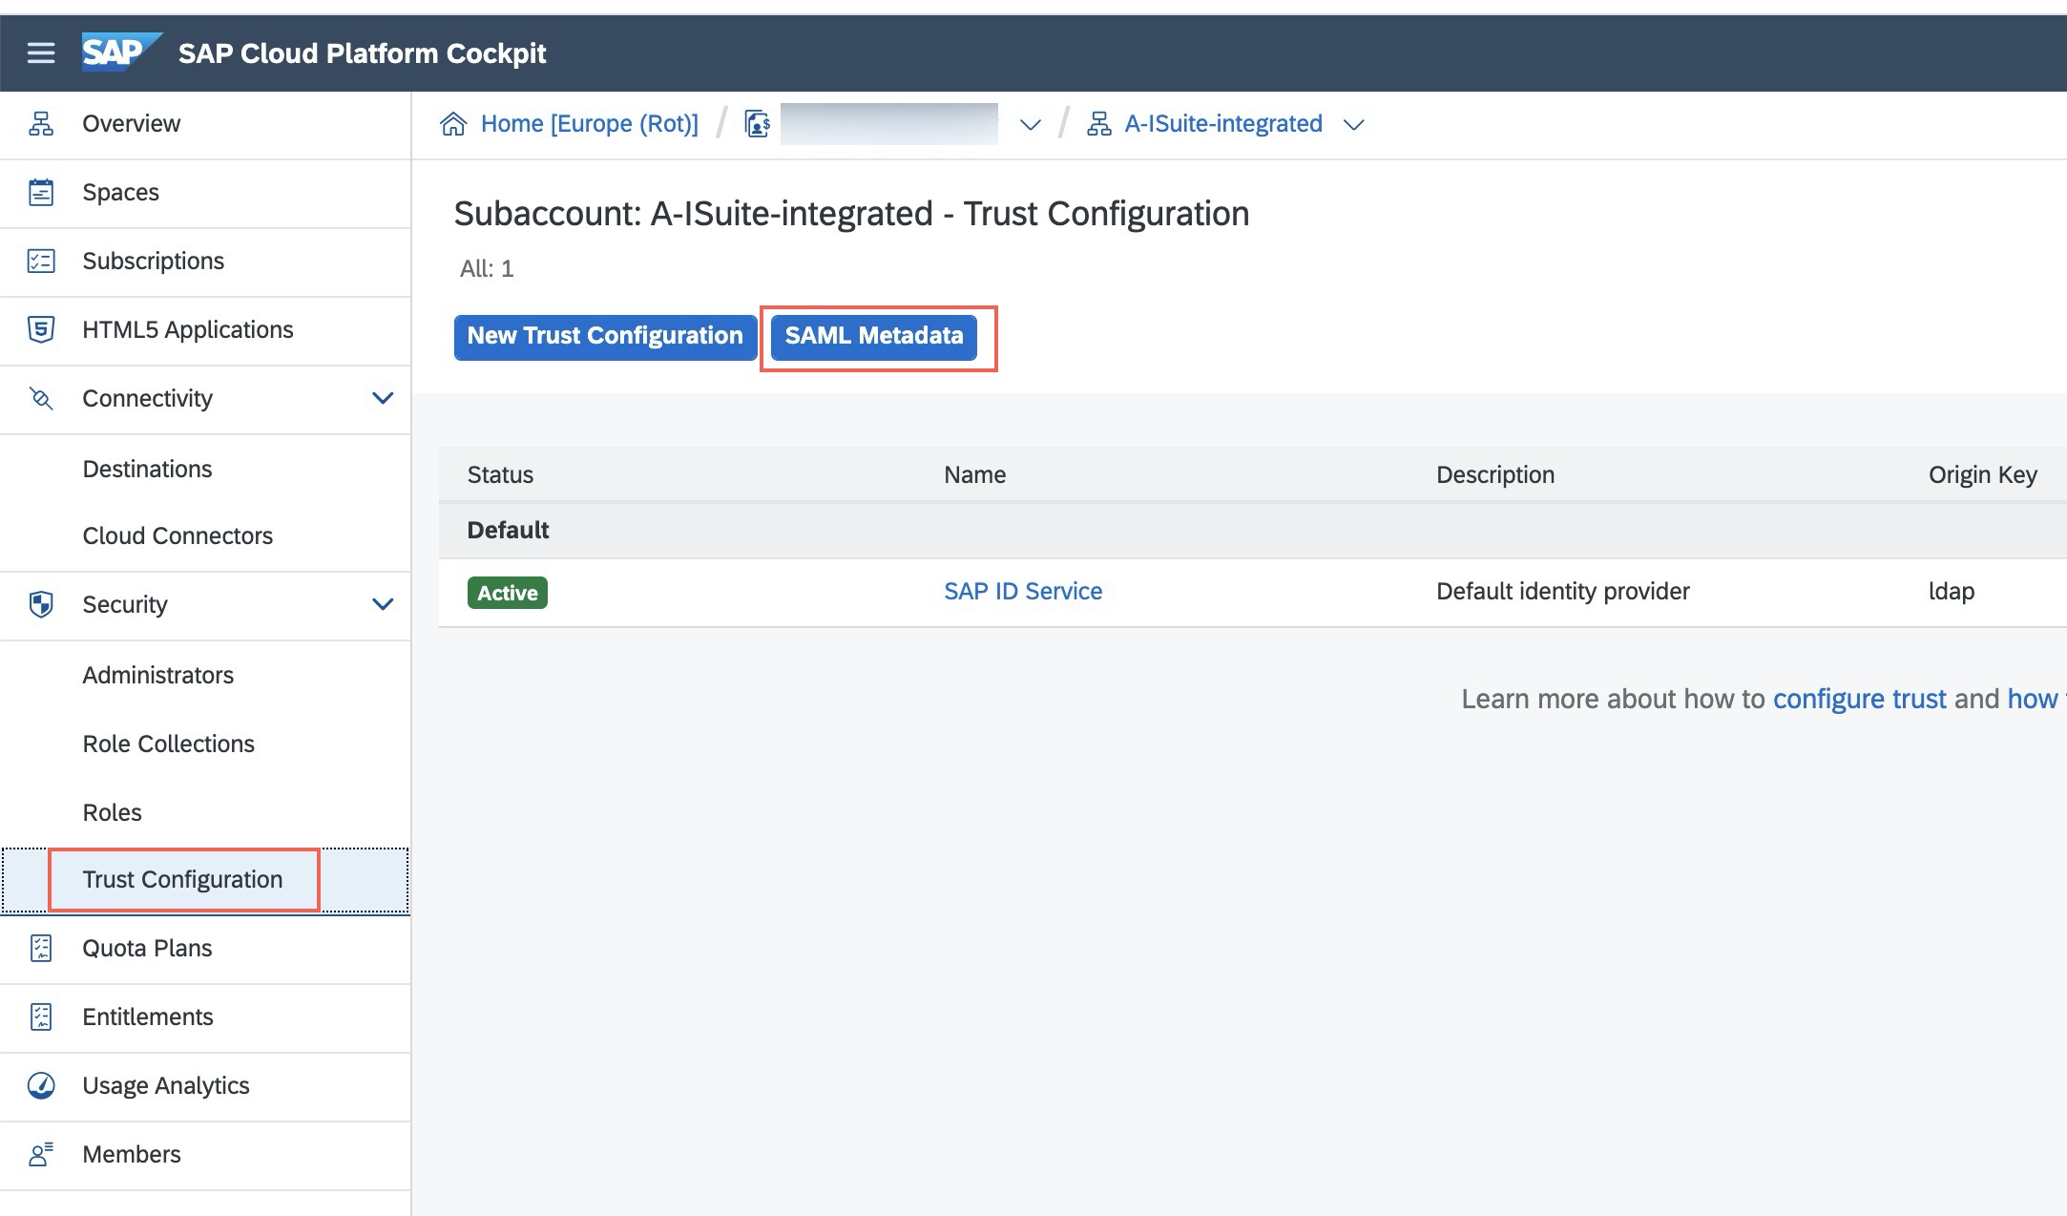Click the hamburger menu icon
The height and width of the screenshot is (1216, 2067).
point(40,53)
